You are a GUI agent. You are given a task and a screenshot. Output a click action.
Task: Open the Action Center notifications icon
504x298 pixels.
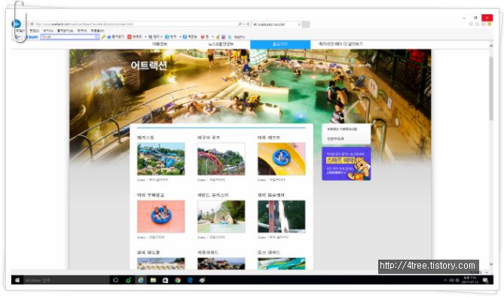[485, 281]
